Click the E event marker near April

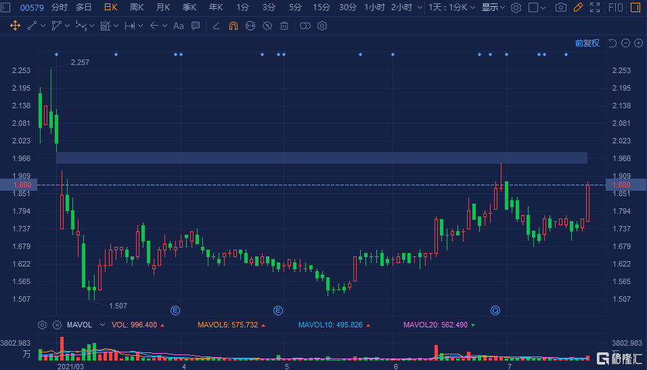click(175, 310)
